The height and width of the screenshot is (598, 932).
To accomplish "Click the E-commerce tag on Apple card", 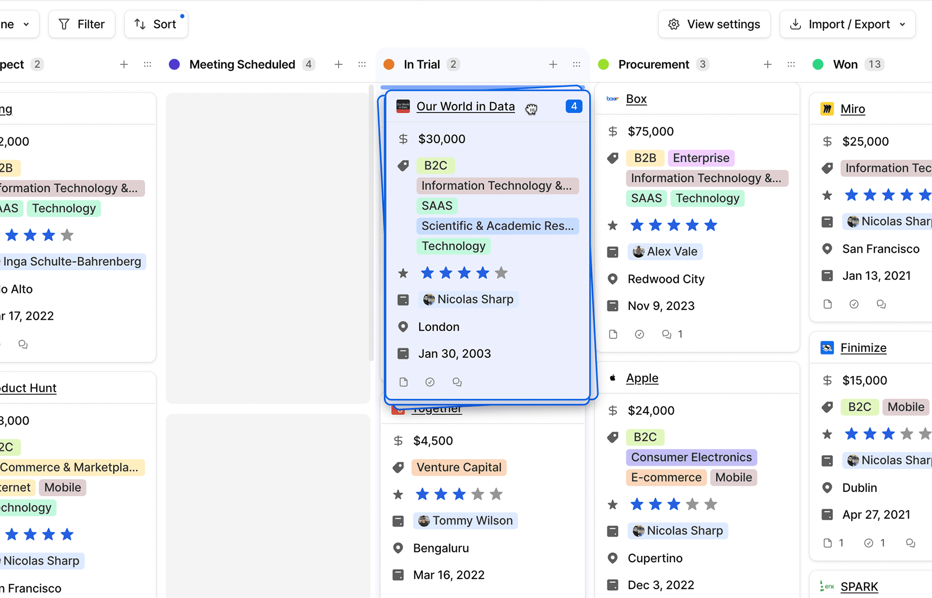I will click(666, 478).
